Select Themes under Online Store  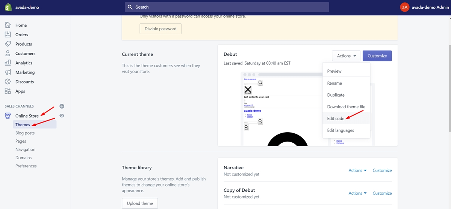point(35,125)
